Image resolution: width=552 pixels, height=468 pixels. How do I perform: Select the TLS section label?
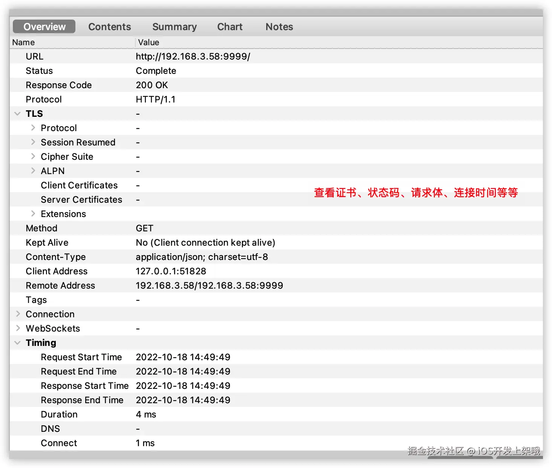click(34, 114)
